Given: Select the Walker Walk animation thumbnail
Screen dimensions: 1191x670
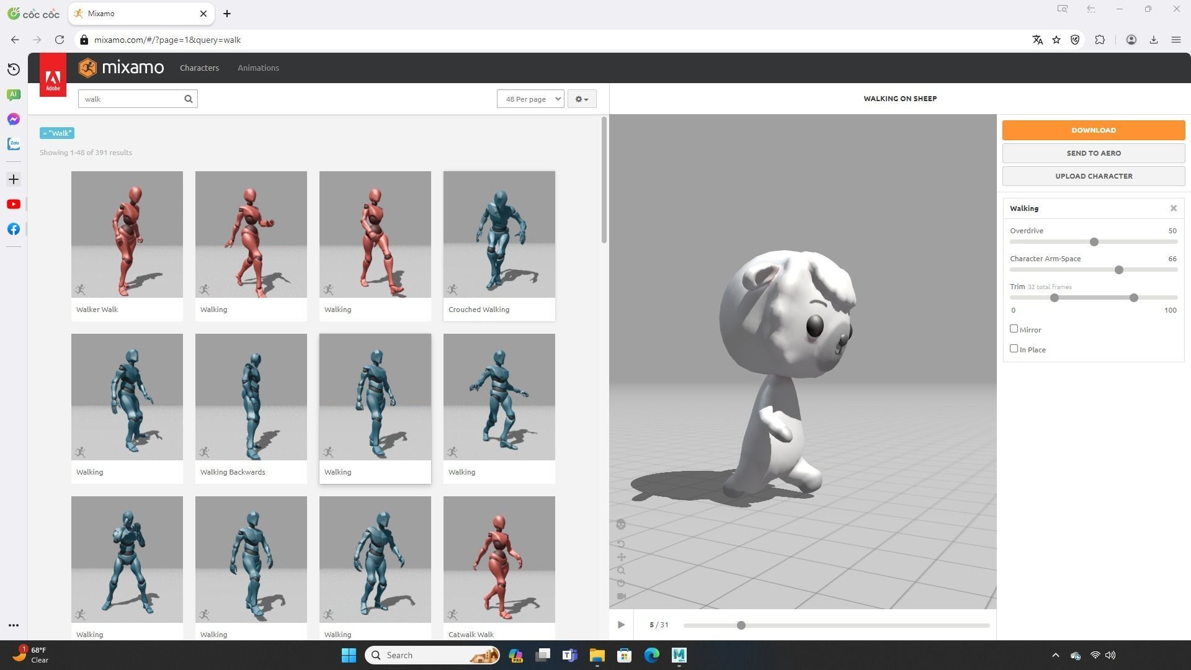Looking at the screenshot, I should coord(127,234).
